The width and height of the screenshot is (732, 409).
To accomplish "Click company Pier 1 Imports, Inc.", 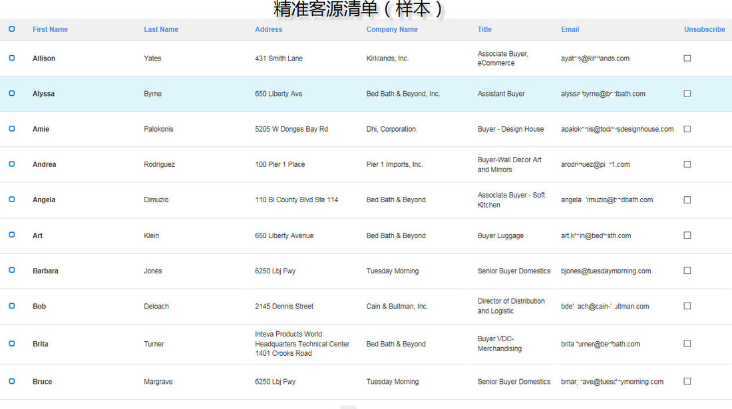I will [x=395, y=165].
